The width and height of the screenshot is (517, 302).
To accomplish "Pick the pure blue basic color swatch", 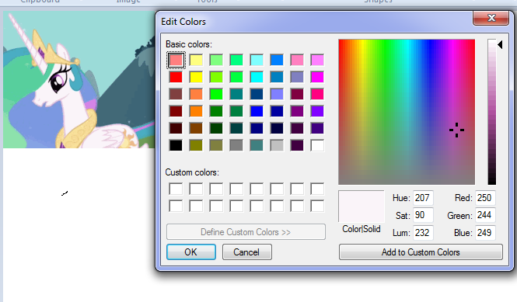I will click(257, 111).
